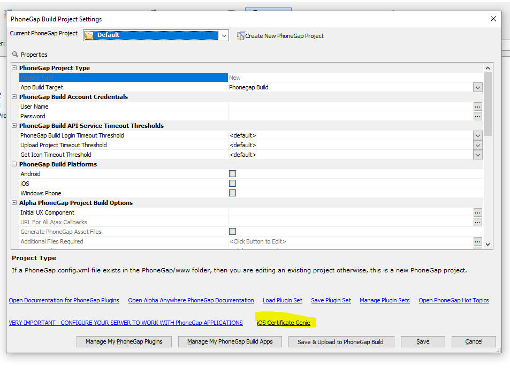Click the Create New PhoneGap Project icon
The width and height of the screenshot is (510, 373).
pyautogui.click(x=241, y=36)
